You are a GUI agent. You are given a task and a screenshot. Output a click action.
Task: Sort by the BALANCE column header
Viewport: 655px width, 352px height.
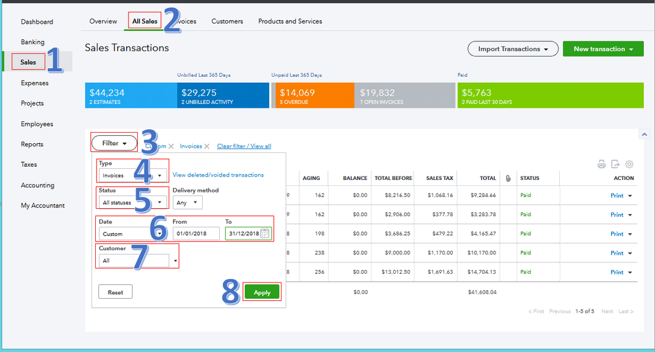coord(355,178)
